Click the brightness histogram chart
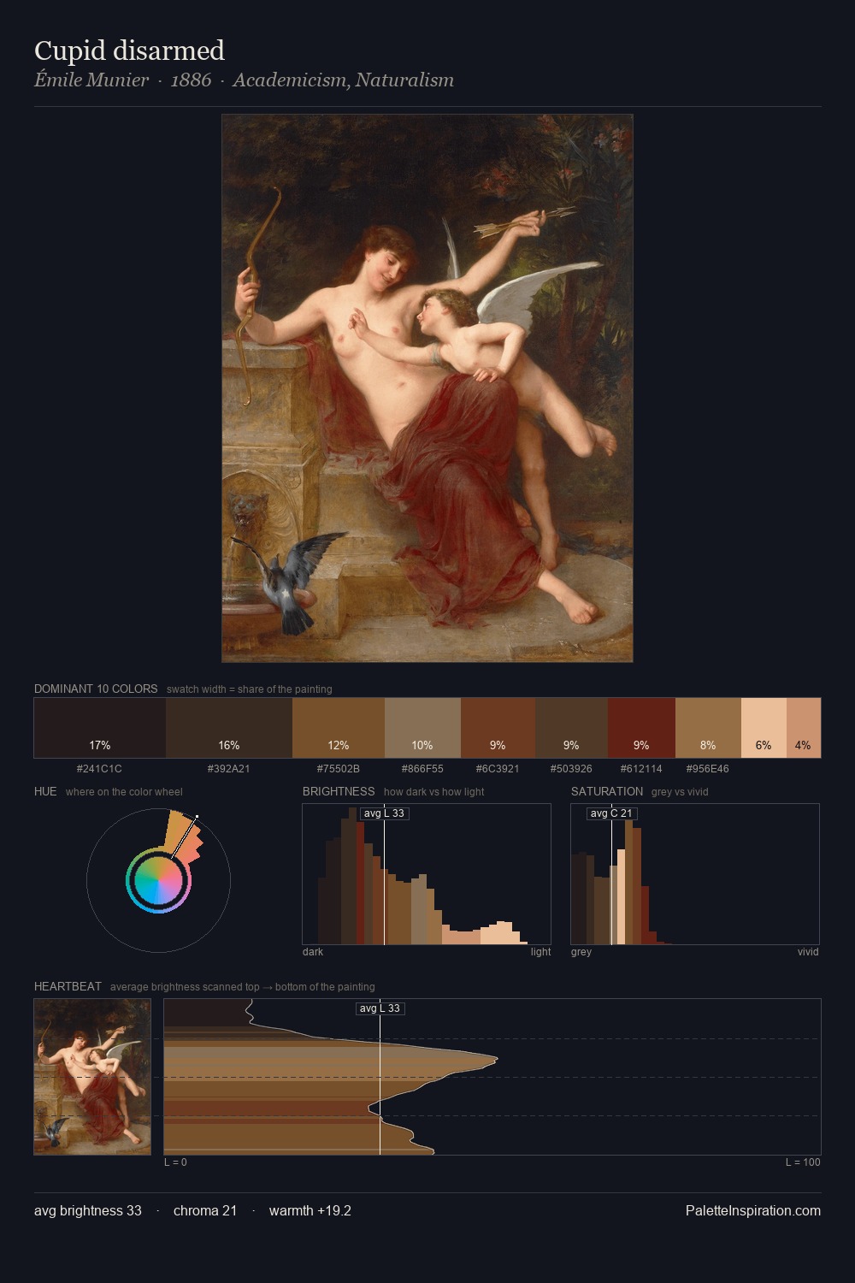Screen dimensions: 855x1283 click(427, 874)
